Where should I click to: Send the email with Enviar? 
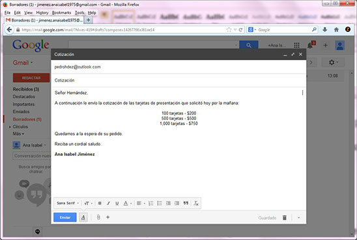point(65,217)
